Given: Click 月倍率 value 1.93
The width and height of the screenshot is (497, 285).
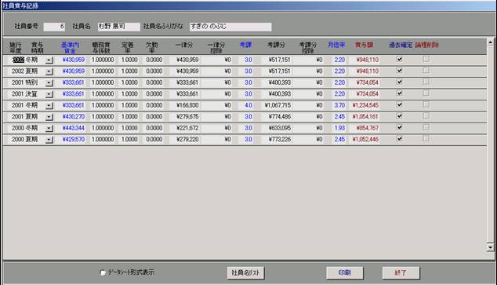Looking at the screenshot, I should [339, 128].
